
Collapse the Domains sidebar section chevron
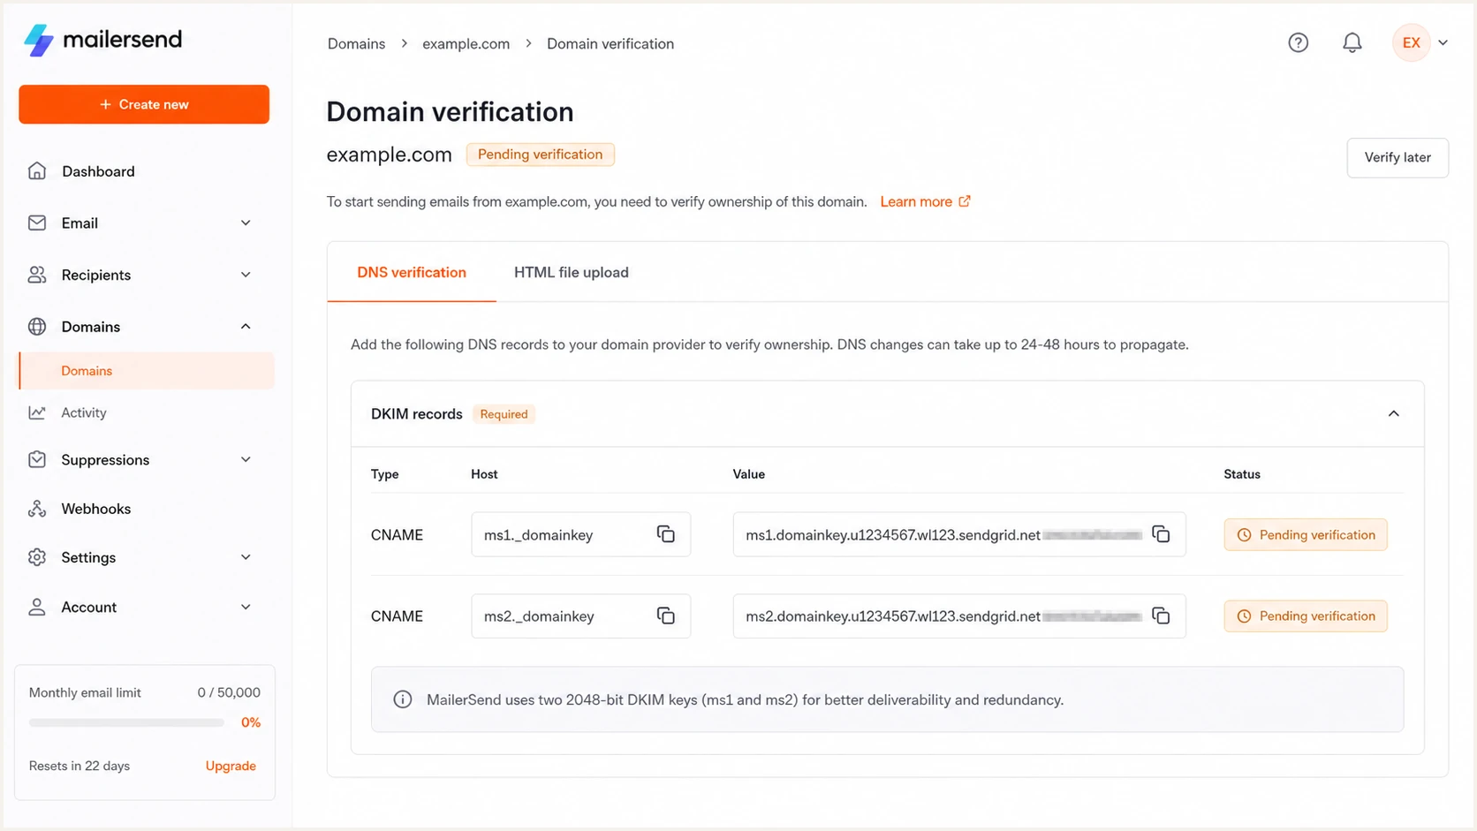click(246, 327)
